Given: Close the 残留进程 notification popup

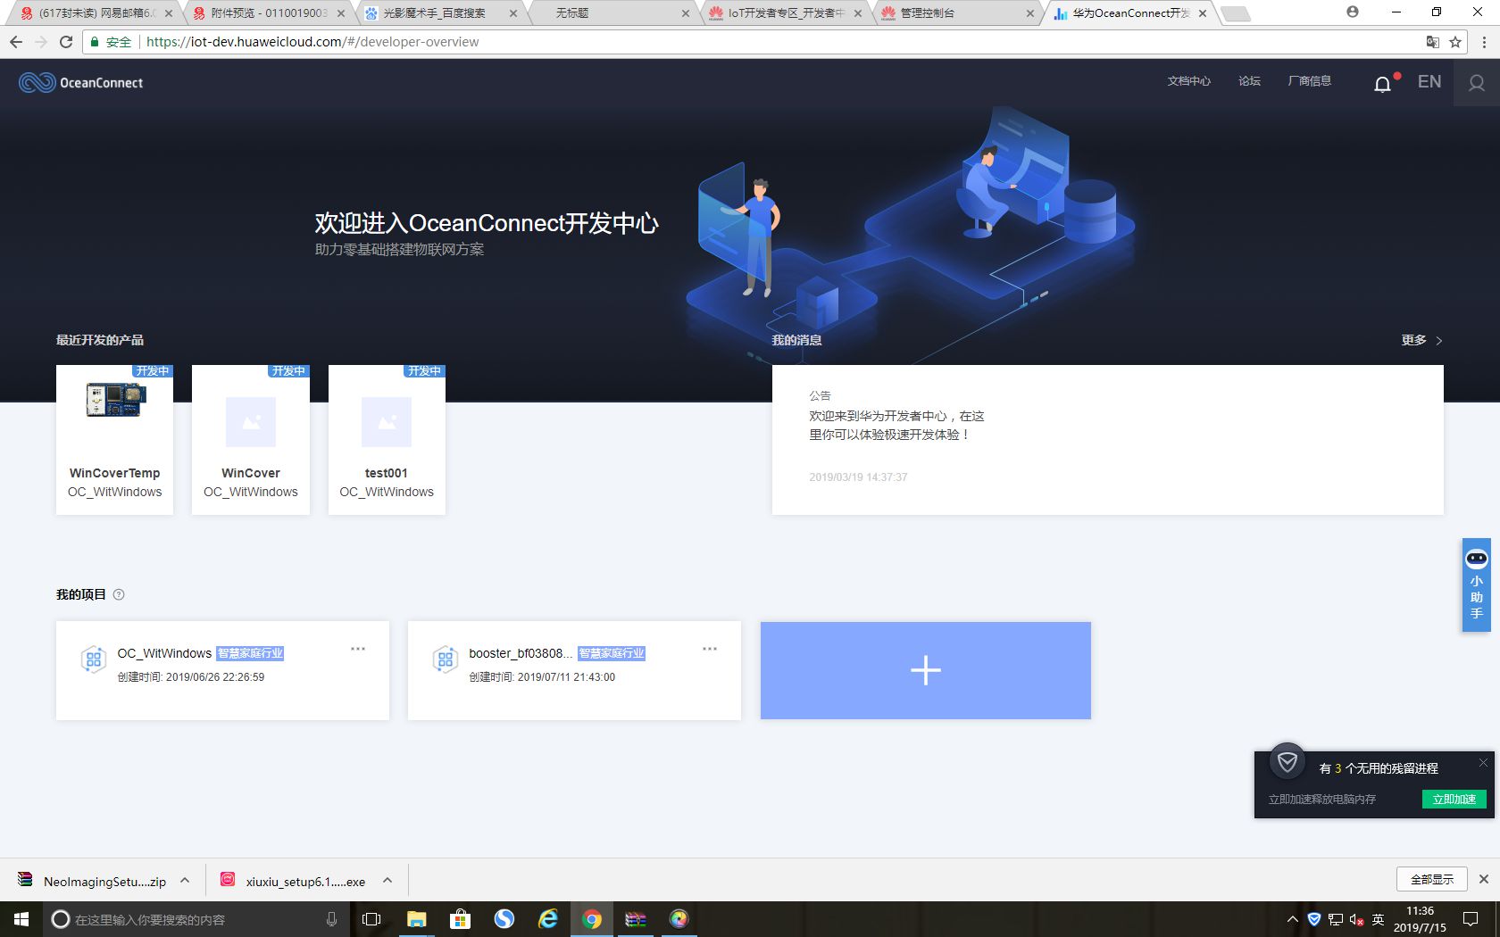Looking at the screenshot, I should point(1483,762).
